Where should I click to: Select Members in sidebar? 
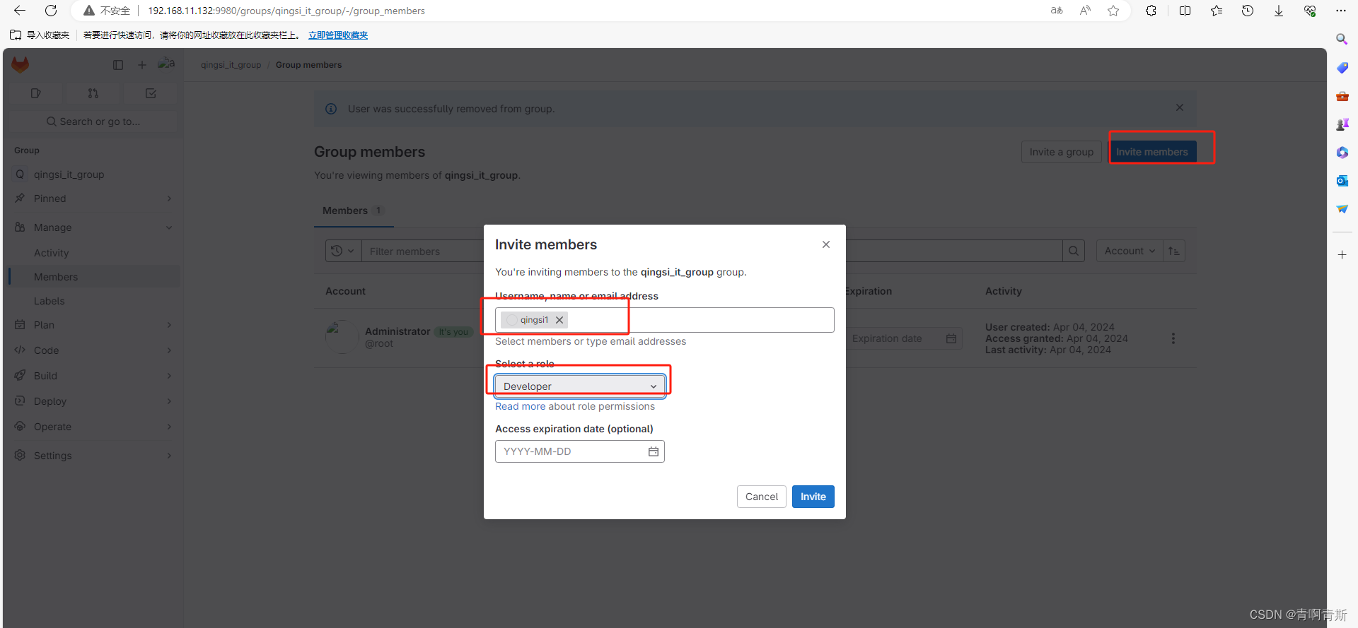(x=93, y=277)
